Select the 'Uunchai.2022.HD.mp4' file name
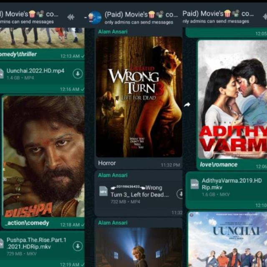 [35, 71]
